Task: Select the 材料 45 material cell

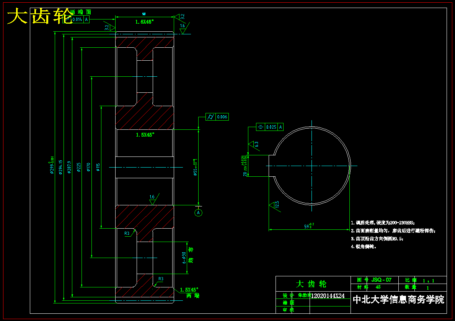Action: pyautogui.click(x=374, y=287)
